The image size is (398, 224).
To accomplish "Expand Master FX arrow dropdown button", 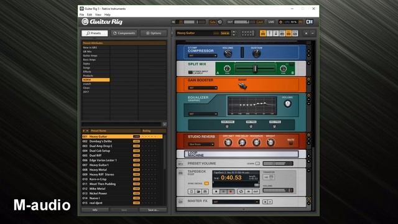I will pyautogui.click(x=270, y=202).
